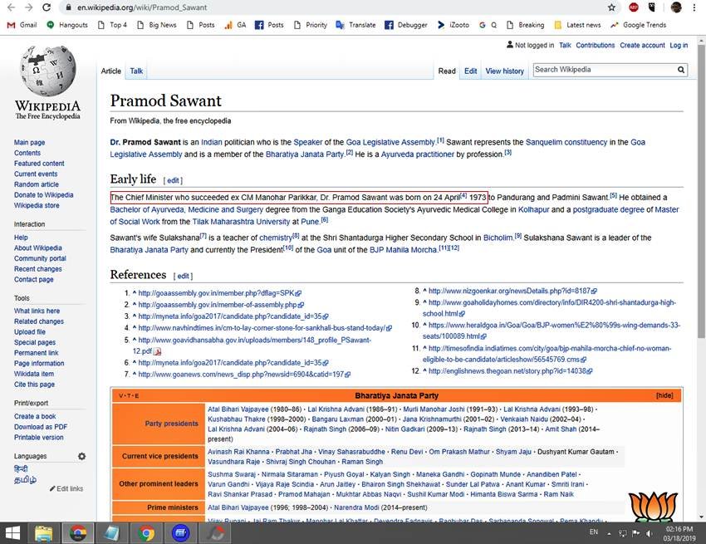
Task: Open the Kolhapur link
Action: [x=533, y=210]
